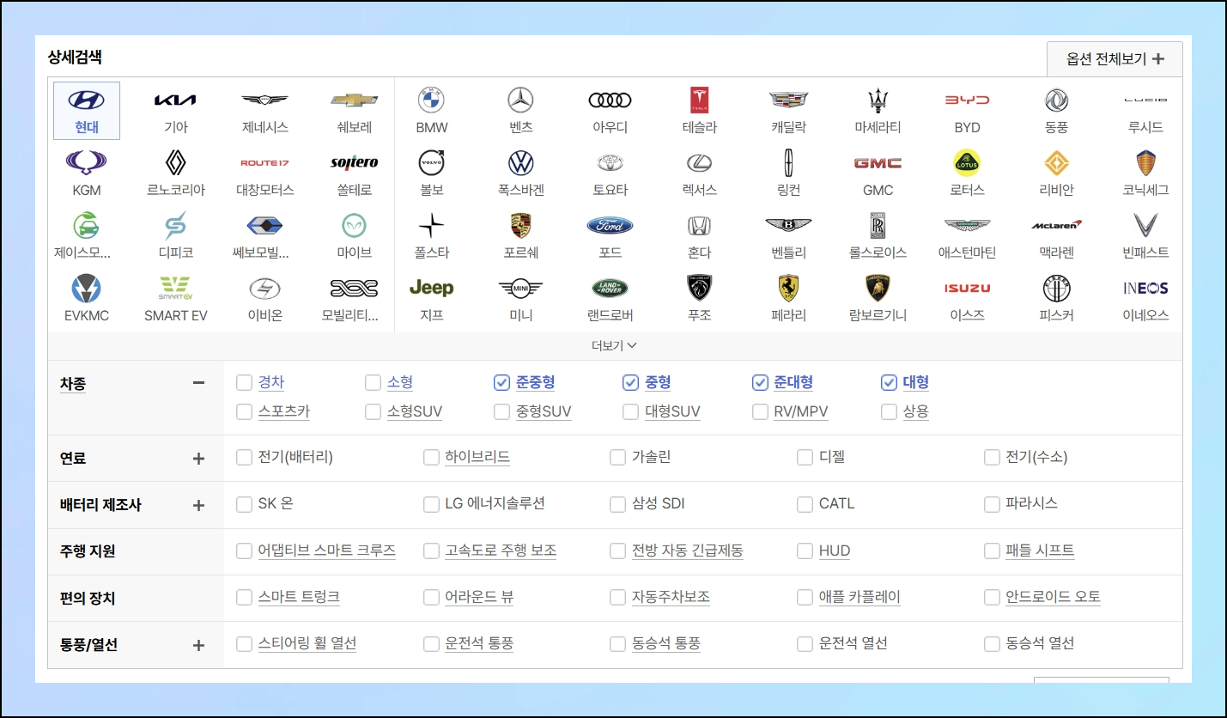Image resolution: width=1227 pixels, height=718 pixels.
Task: Enable the 소형SUV checkbox
Action: (373, 411)
